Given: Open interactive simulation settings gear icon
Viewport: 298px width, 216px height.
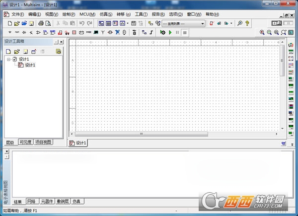Looking at the screenshot, I should tap(163, 32).
